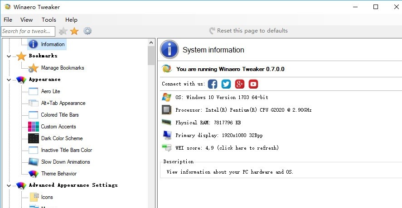Click the Slow Down Animations icon
402x208 pixels.
pos(34,162)
